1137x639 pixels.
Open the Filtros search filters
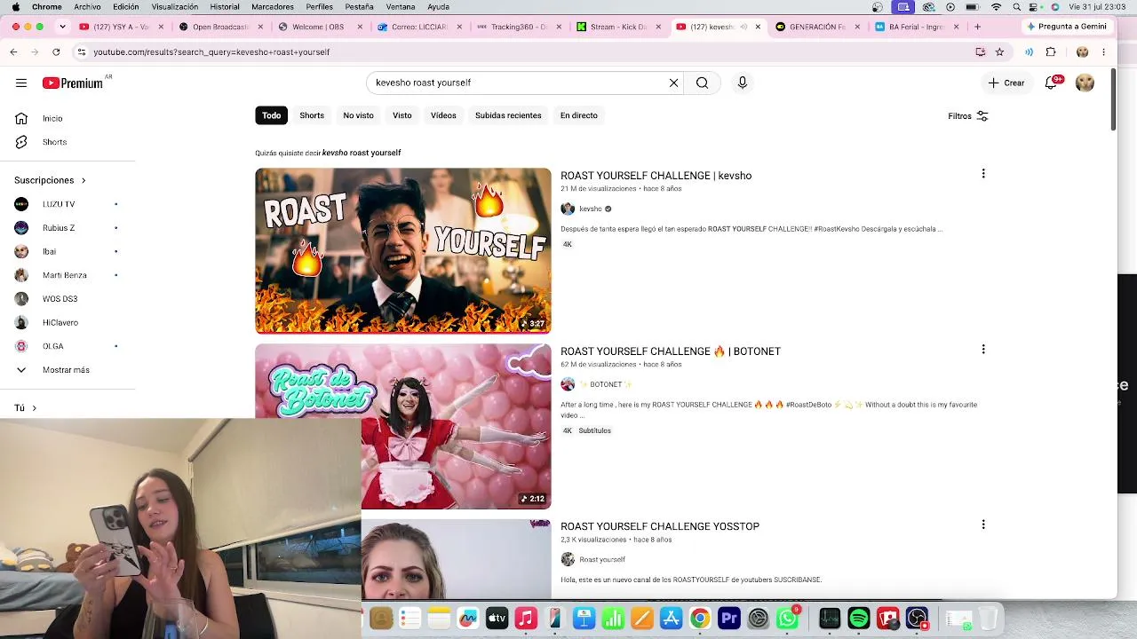coord(967,116)
